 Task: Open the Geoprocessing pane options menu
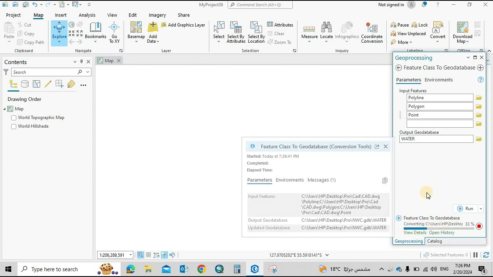(x=468, y=58)
